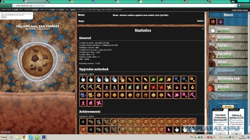Open the DashNet link in the top bar
The width and height of the screenshot is (250, 140).
(x=35, y=10)
